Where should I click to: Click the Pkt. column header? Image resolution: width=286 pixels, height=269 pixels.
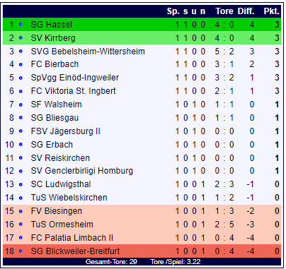click(x=272, y=11)
